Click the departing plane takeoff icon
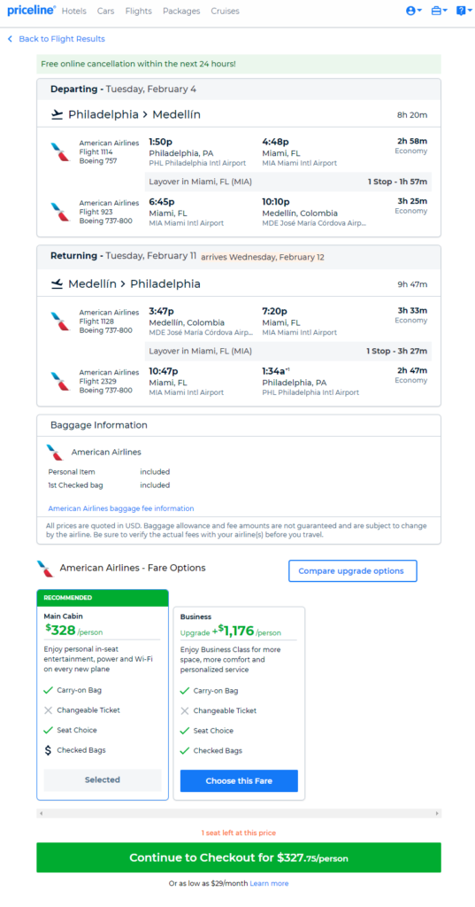Viewport: 475px width, 907px height. click(57, 115)
